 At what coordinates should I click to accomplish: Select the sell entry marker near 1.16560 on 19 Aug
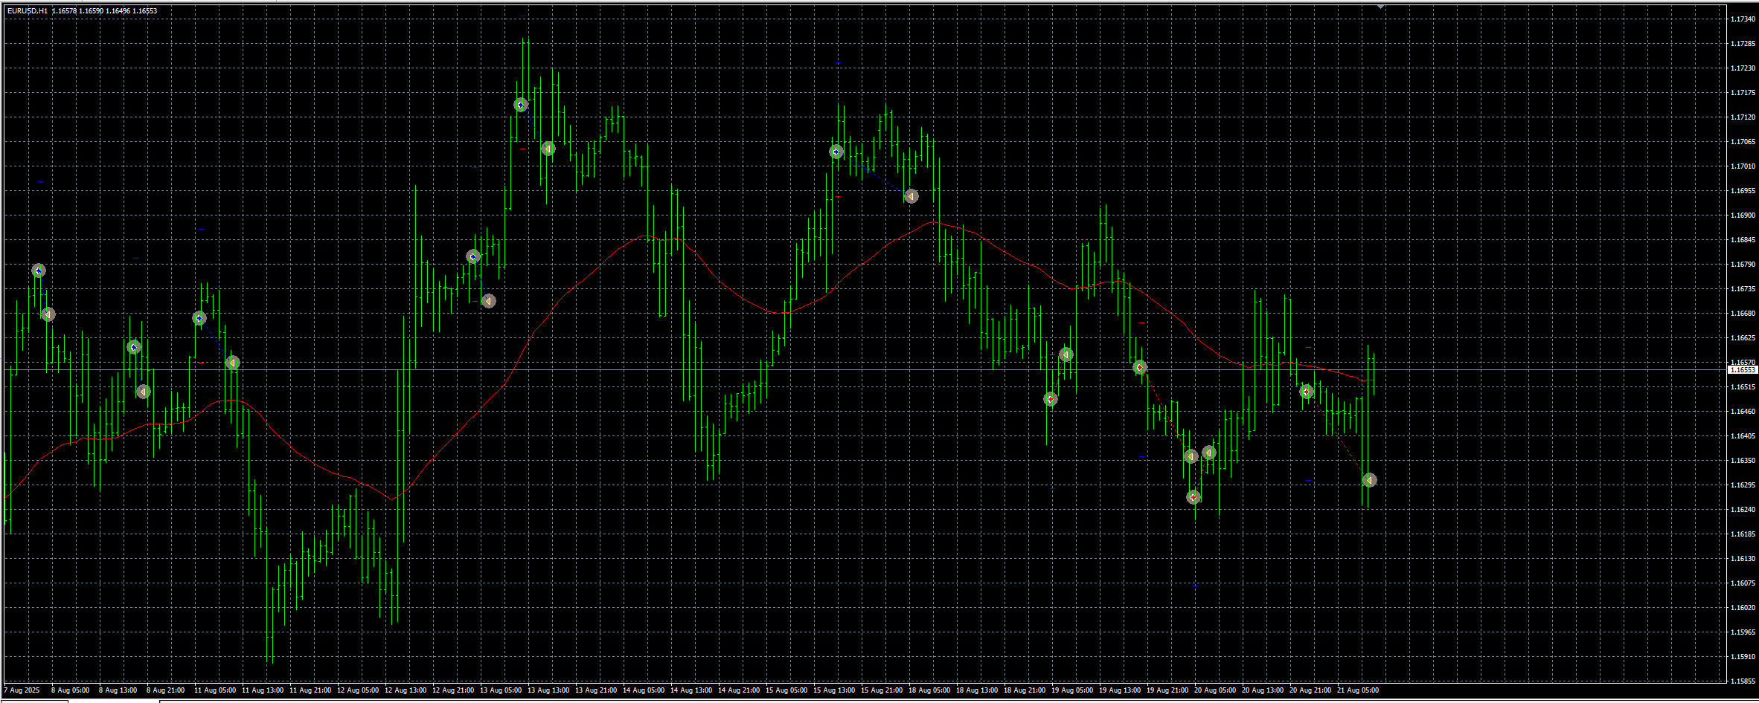pyautogui.click(x=1140, y=367)
